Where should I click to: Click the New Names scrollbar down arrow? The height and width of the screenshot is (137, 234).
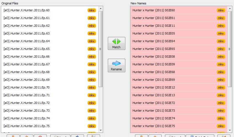[x=230, y=130]
